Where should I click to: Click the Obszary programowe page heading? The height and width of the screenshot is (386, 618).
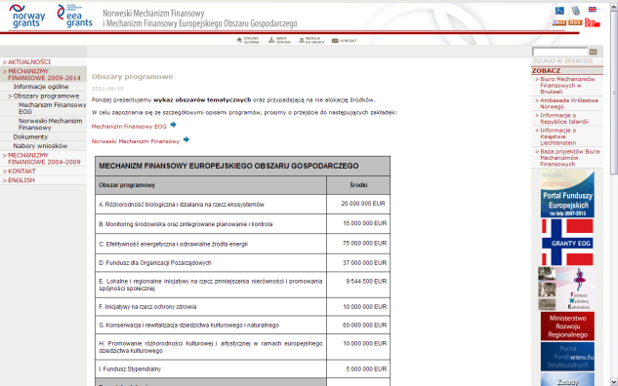[x=132, y=77]
